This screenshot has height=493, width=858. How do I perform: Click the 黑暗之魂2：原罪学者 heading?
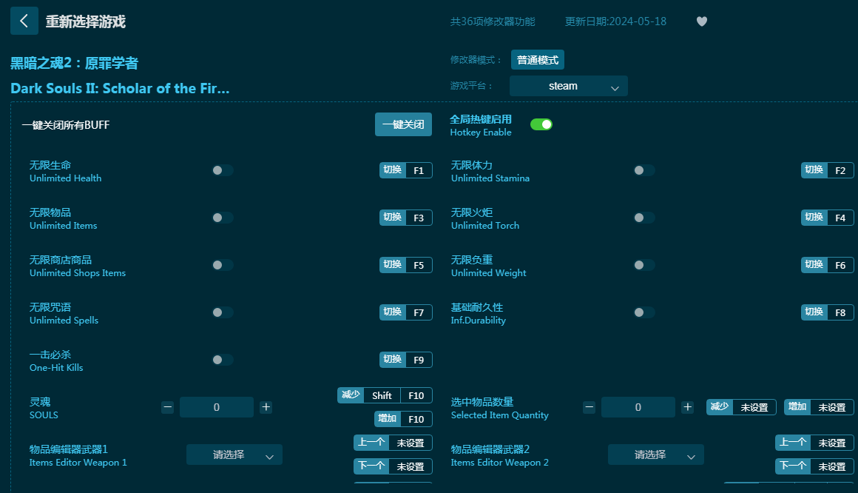[75, 63]
